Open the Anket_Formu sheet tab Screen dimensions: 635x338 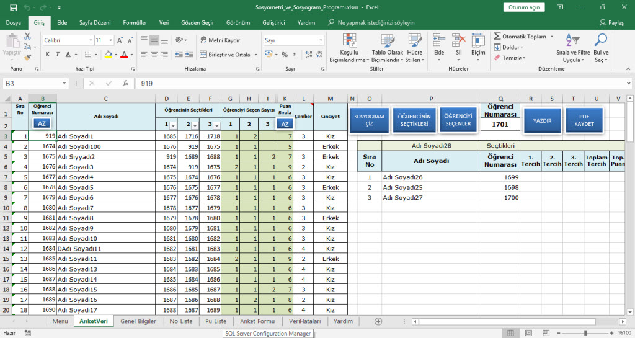tap(257, 321)
